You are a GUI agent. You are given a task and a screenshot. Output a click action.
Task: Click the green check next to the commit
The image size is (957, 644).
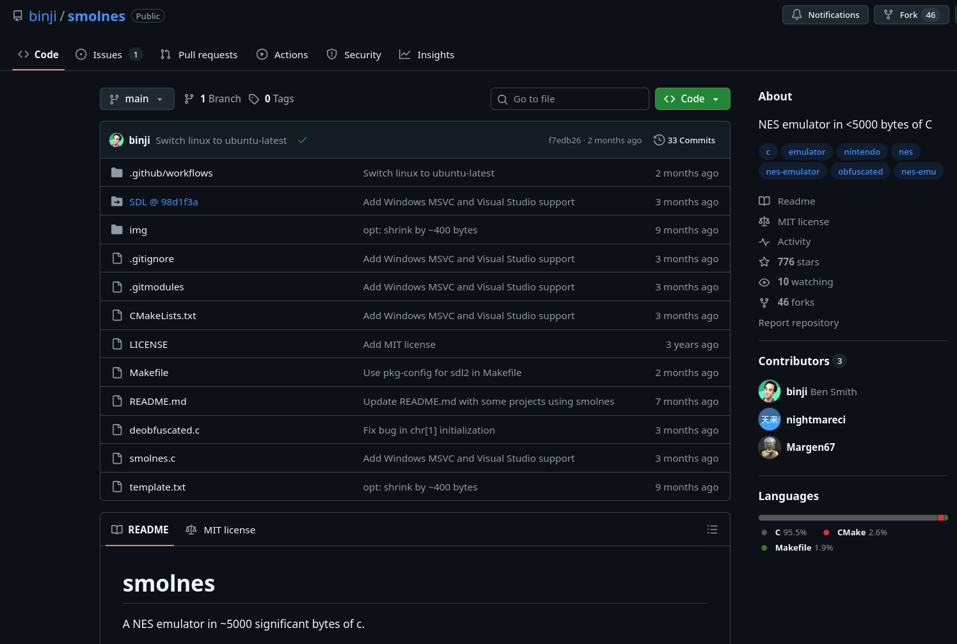click(x=302, y=140)
